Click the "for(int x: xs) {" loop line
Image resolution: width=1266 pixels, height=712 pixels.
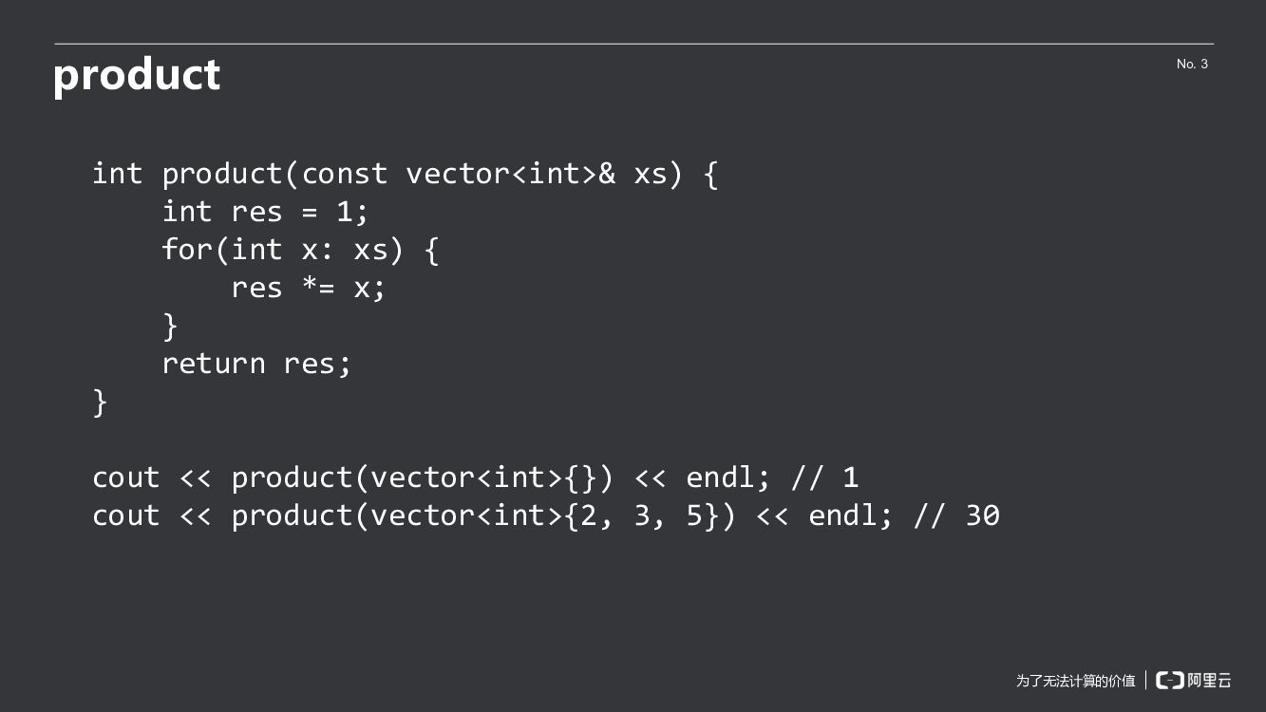point(300,250)
